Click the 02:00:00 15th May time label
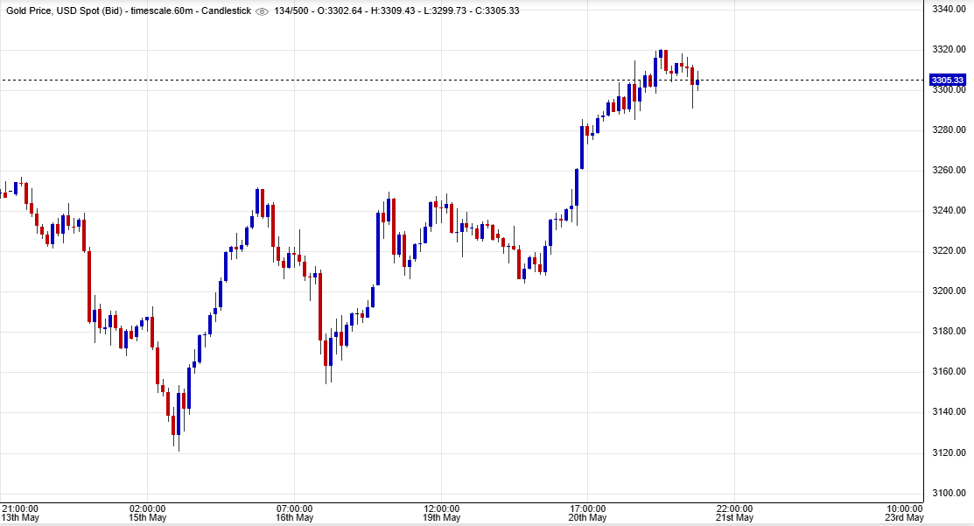The height and width of the screenshot is (526, 974). (148, 513)
